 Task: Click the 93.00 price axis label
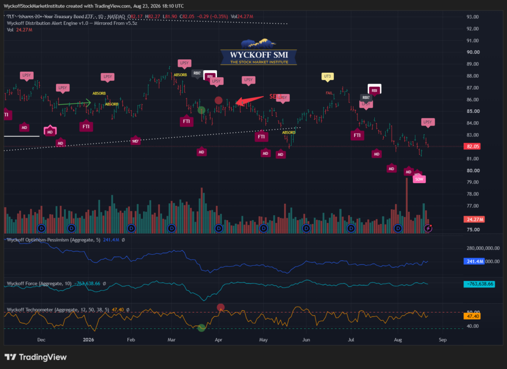click(472, 17)
